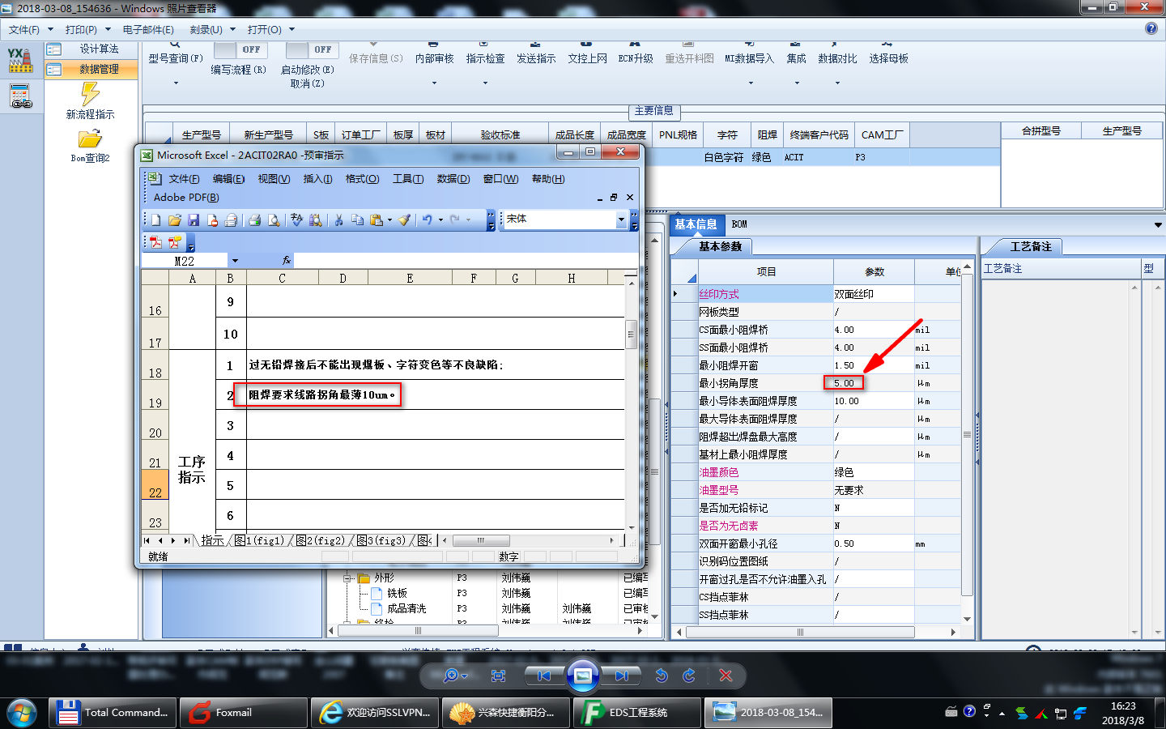This screenshot has width=1166, height=729.
Task: Select the 基本参数 tab
Action: pos(720,246)
